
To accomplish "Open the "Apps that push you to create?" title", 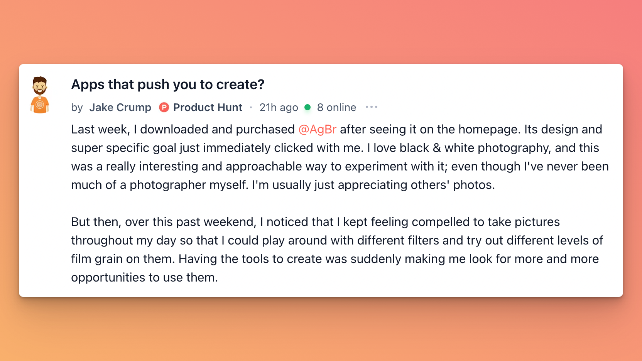I will coord(168,84).
